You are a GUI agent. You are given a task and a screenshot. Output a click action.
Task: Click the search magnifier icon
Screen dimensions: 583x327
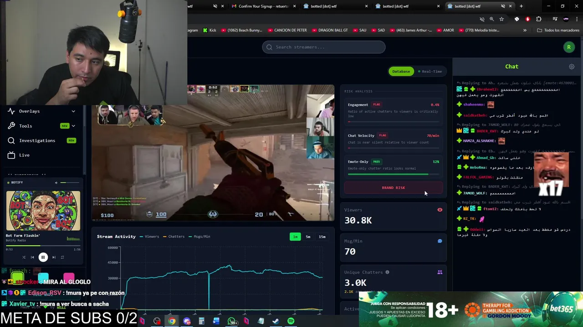point(269,47)
